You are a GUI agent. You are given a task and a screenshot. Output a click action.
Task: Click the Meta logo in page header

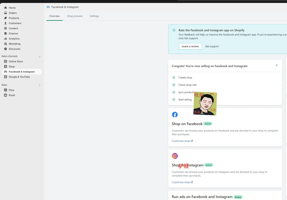[x=48, y=7]
